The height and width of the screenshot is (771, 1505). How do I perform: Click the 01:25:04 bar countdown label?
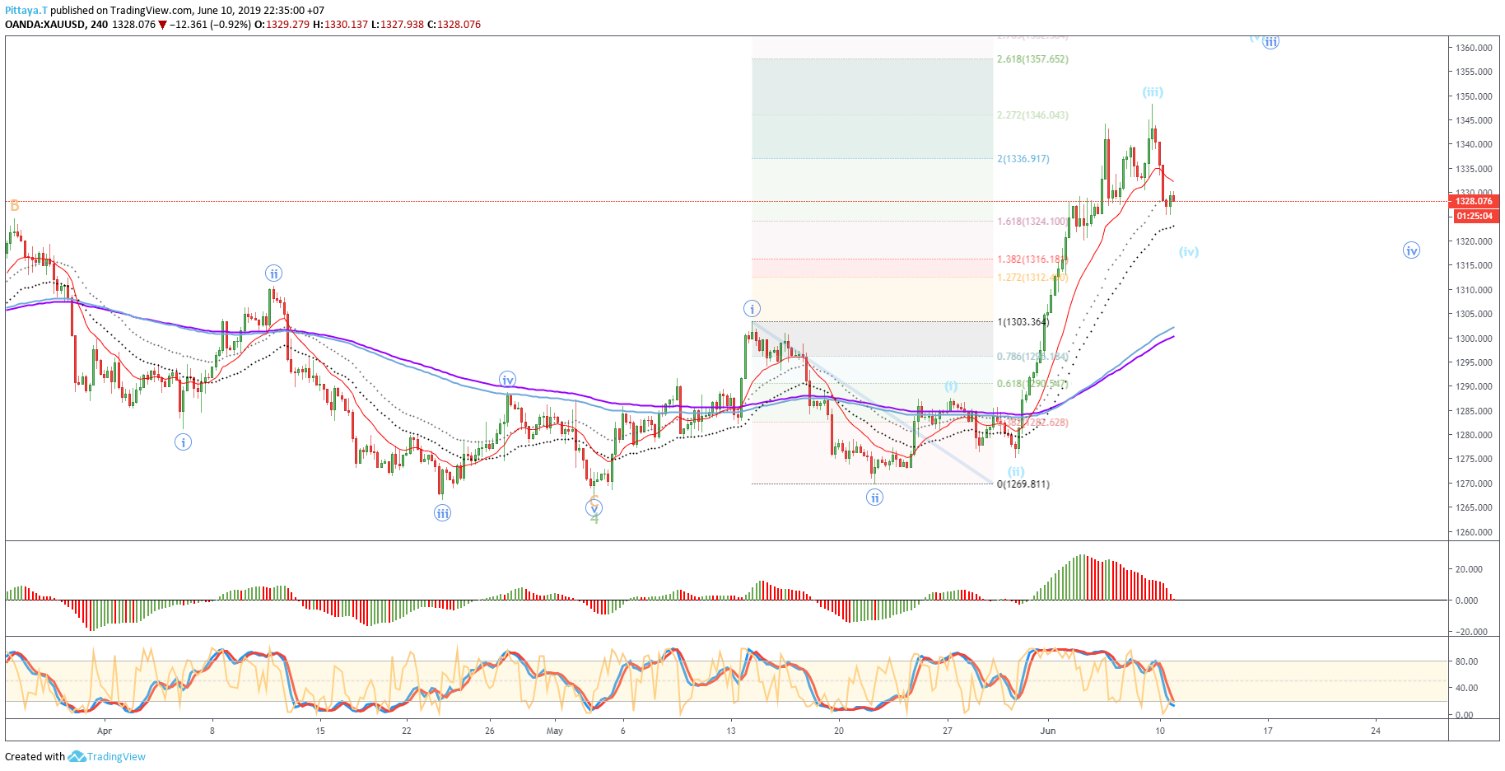tap(1473, 216)
